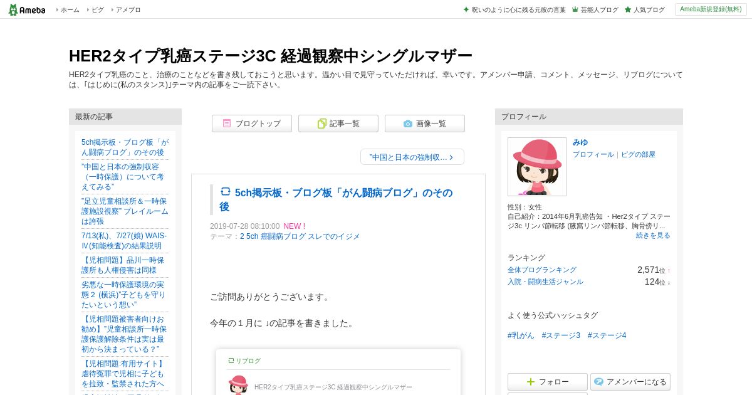Open プロフィール link under みゆ
The height and width of the screenshot is (395, 752).
[593, 154]
